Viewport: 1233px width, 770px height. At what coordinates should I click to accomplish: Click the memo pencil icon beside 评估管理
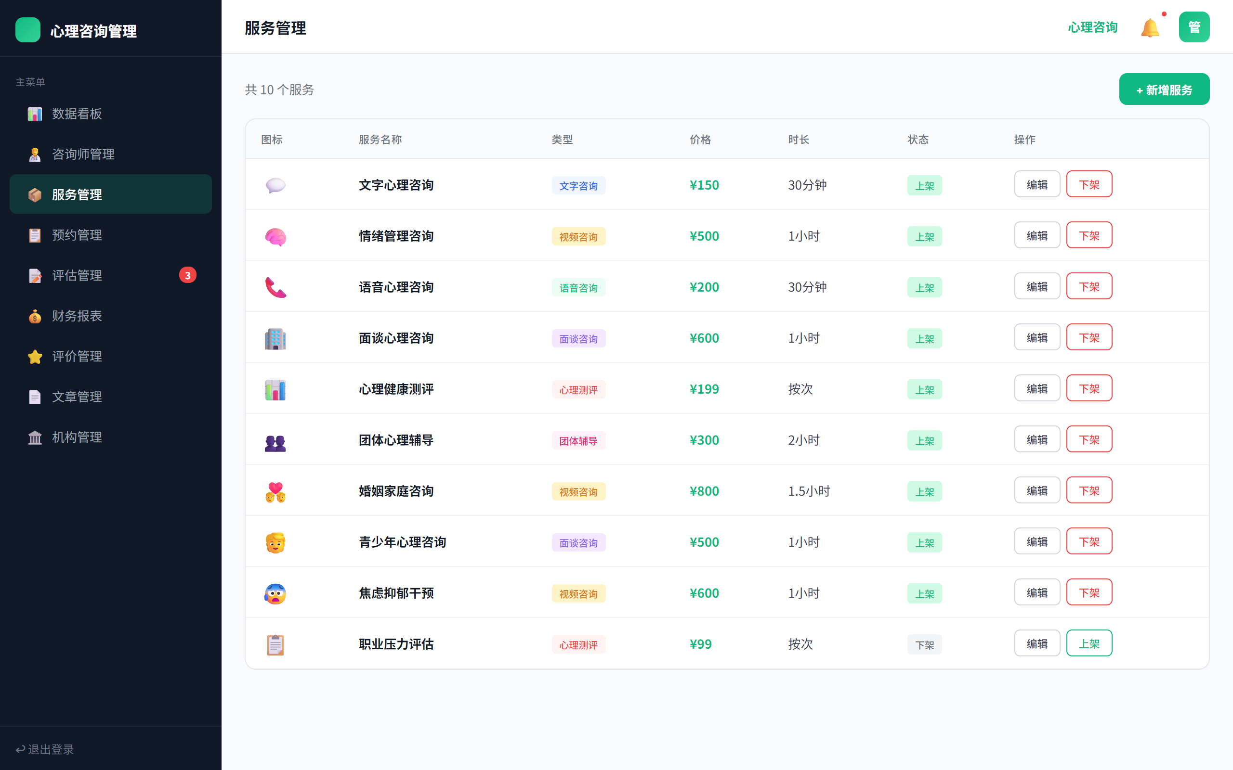click(35, 275)
